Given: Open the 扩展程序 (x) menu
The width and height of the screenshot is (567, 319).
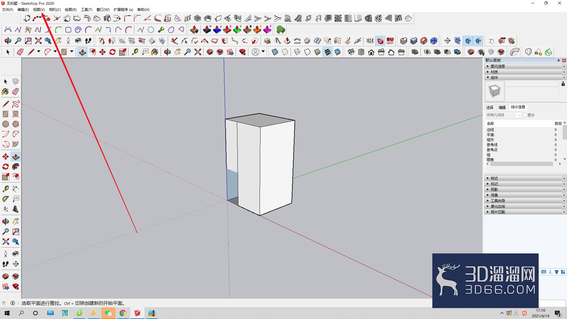Looking at the screenshot, I should coord(123,10).
